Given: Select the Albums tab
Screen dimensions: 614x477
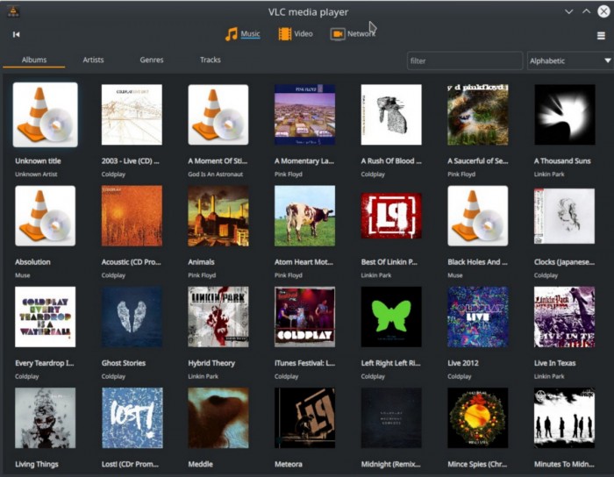Looking at the screenshot, I should 34,60.
